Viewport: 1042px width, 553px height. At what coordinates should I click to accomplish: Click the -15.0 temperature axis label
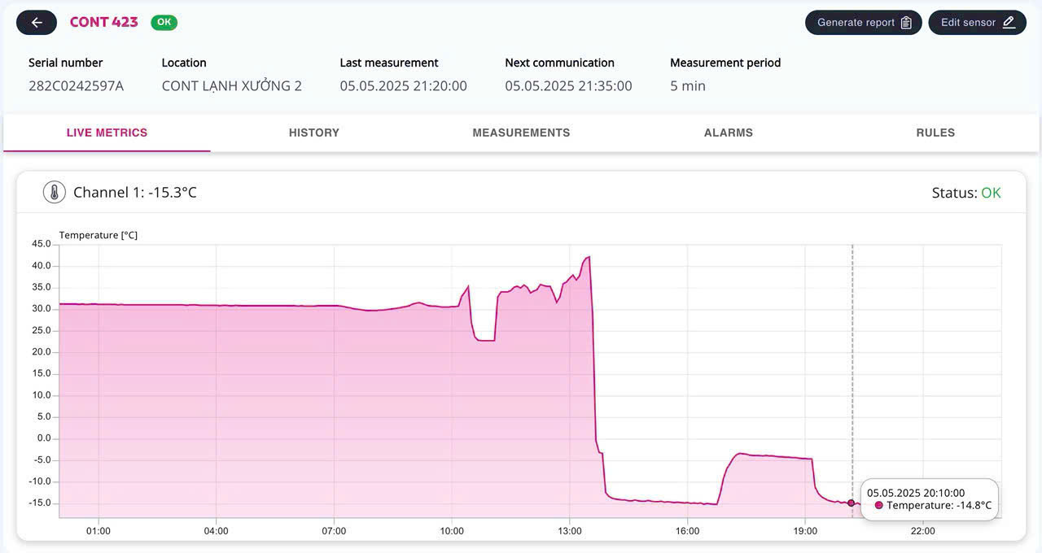point(40,503)
